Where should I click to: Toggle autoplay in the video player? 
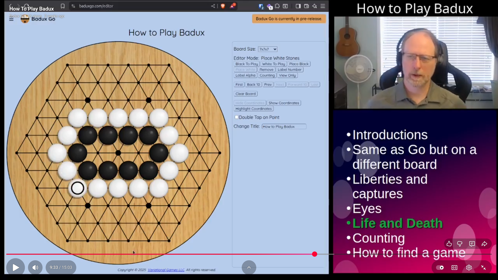pos(441,267)
